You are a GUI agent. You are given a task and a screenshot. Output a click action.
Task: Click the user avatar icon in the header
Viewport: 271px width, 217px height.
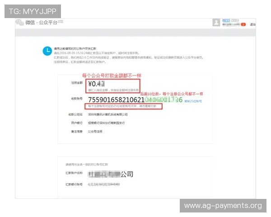click(x=216, y=23)
